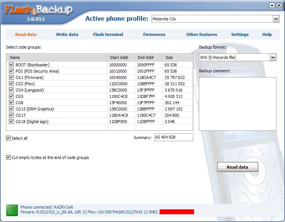Viewport: 285px width, 222px height.
Task: Click end address 1001FFFF of PDS
Action: tap(146, 71)
